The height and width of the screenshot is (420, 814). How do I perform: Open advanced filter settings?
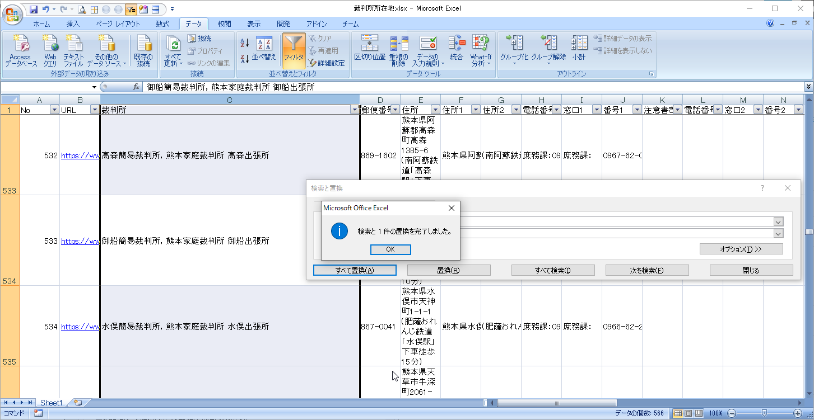pyautogui.click(x=326, y=63)
